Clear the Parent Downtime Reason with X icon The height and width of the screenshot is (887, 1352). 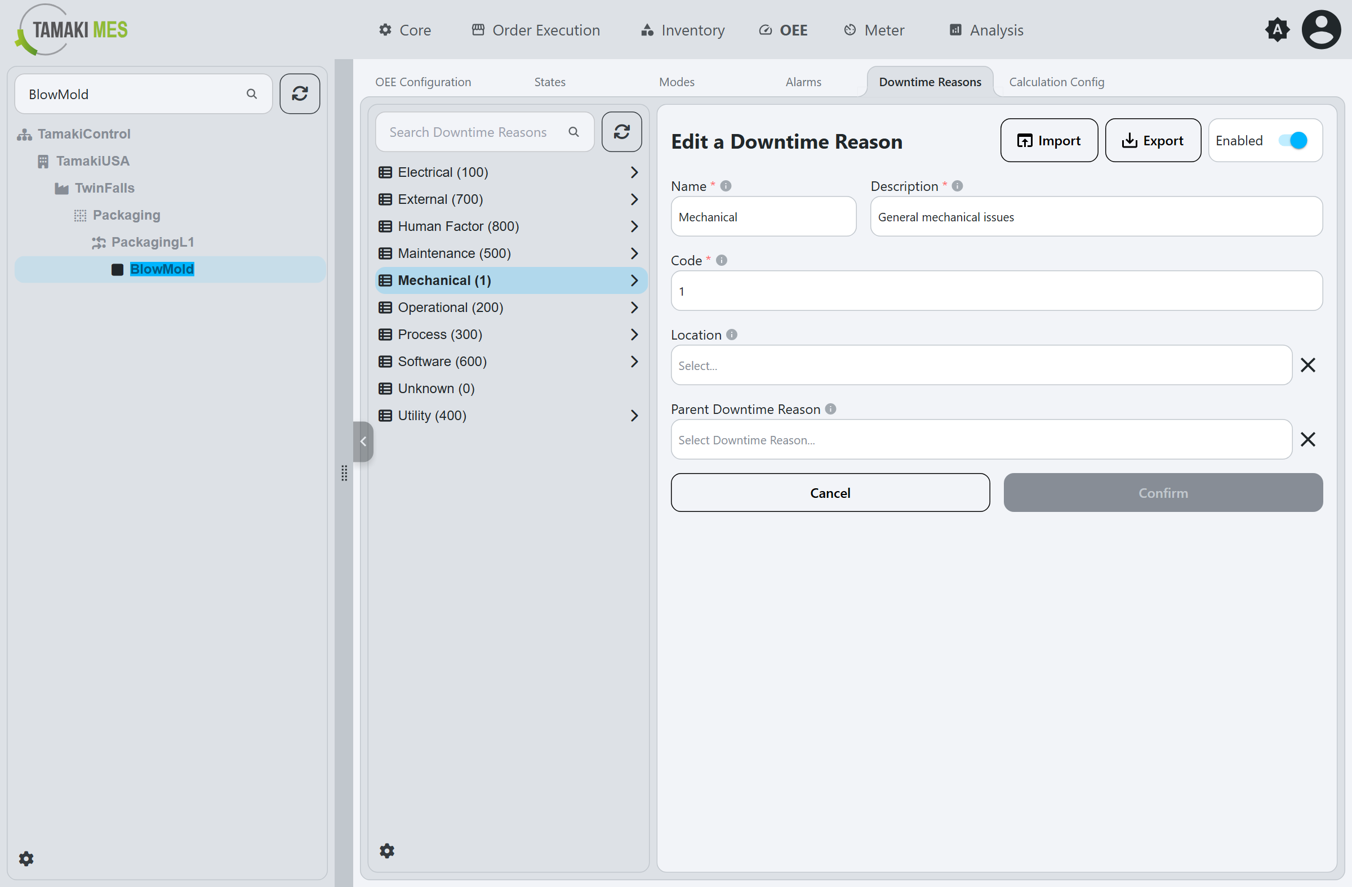(x=1307, y=439)
